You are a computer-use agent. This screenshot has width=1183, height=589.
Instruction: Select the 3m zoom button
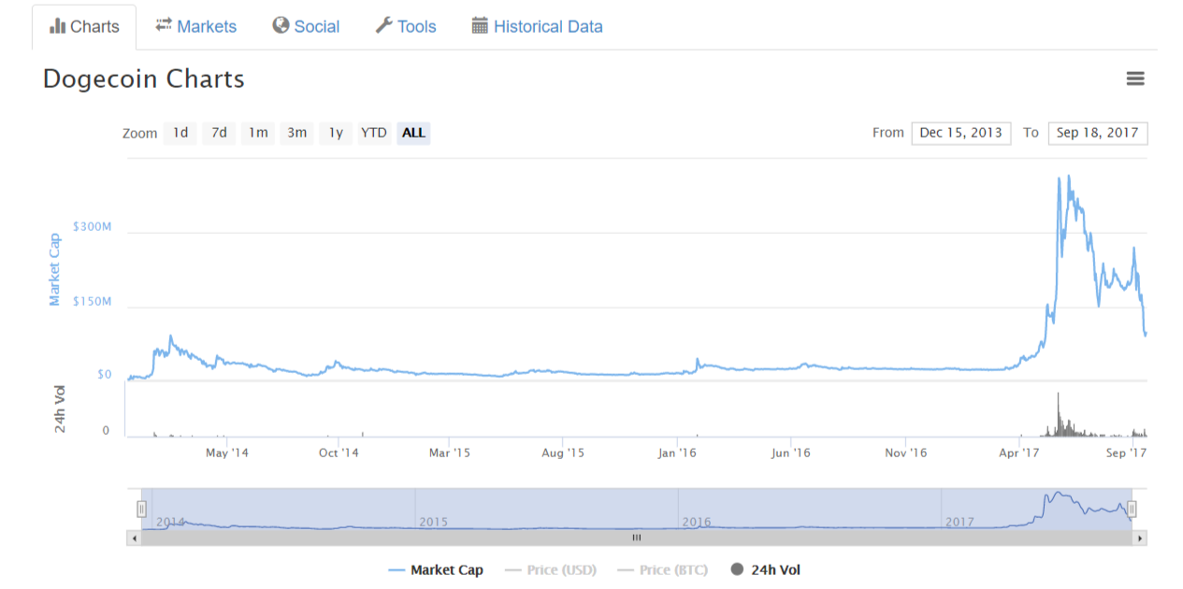tap(296, 133)
